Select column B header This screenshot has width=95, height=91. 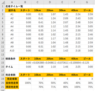(x=25, y=2)
